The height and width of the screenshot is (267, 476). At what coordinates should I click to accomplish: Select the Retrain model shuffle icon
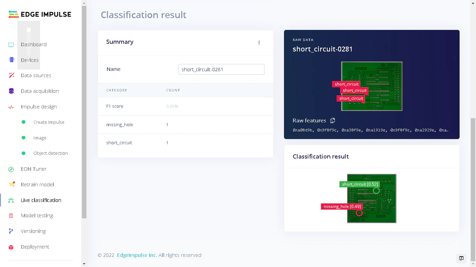point(11,184)
